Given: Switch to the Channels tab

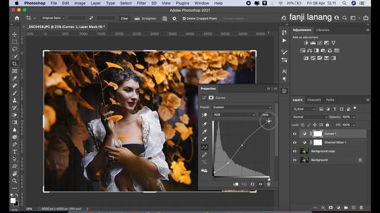Looking at the screenshot, I should pos(314,100).
